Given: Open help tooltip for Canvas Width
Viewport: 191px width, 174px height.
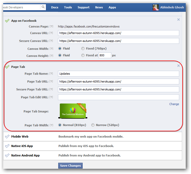Looking at the screenshot, I should click(x=51, y=48).
